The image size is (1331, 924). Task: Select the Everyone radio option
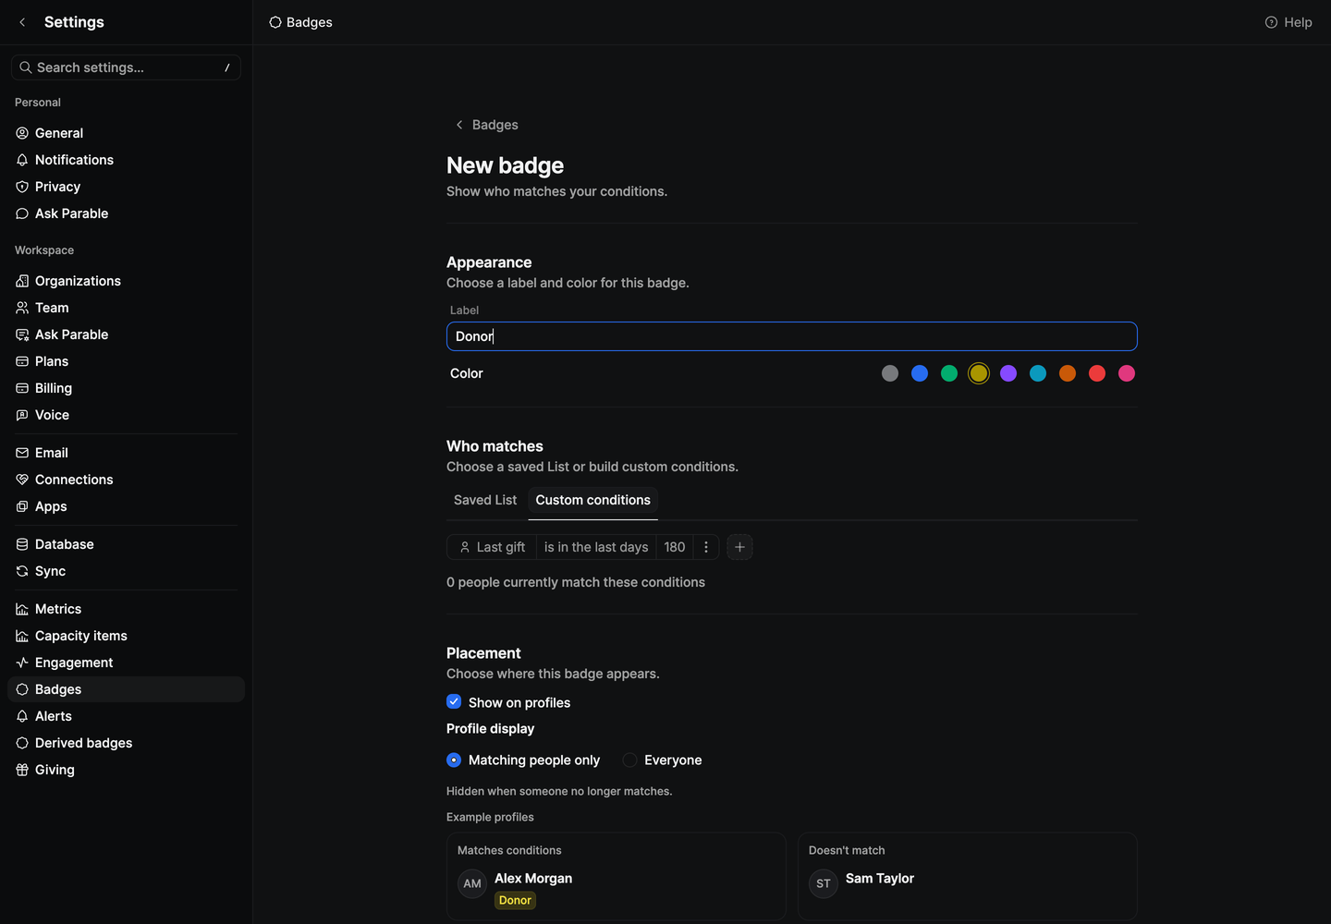629,760
